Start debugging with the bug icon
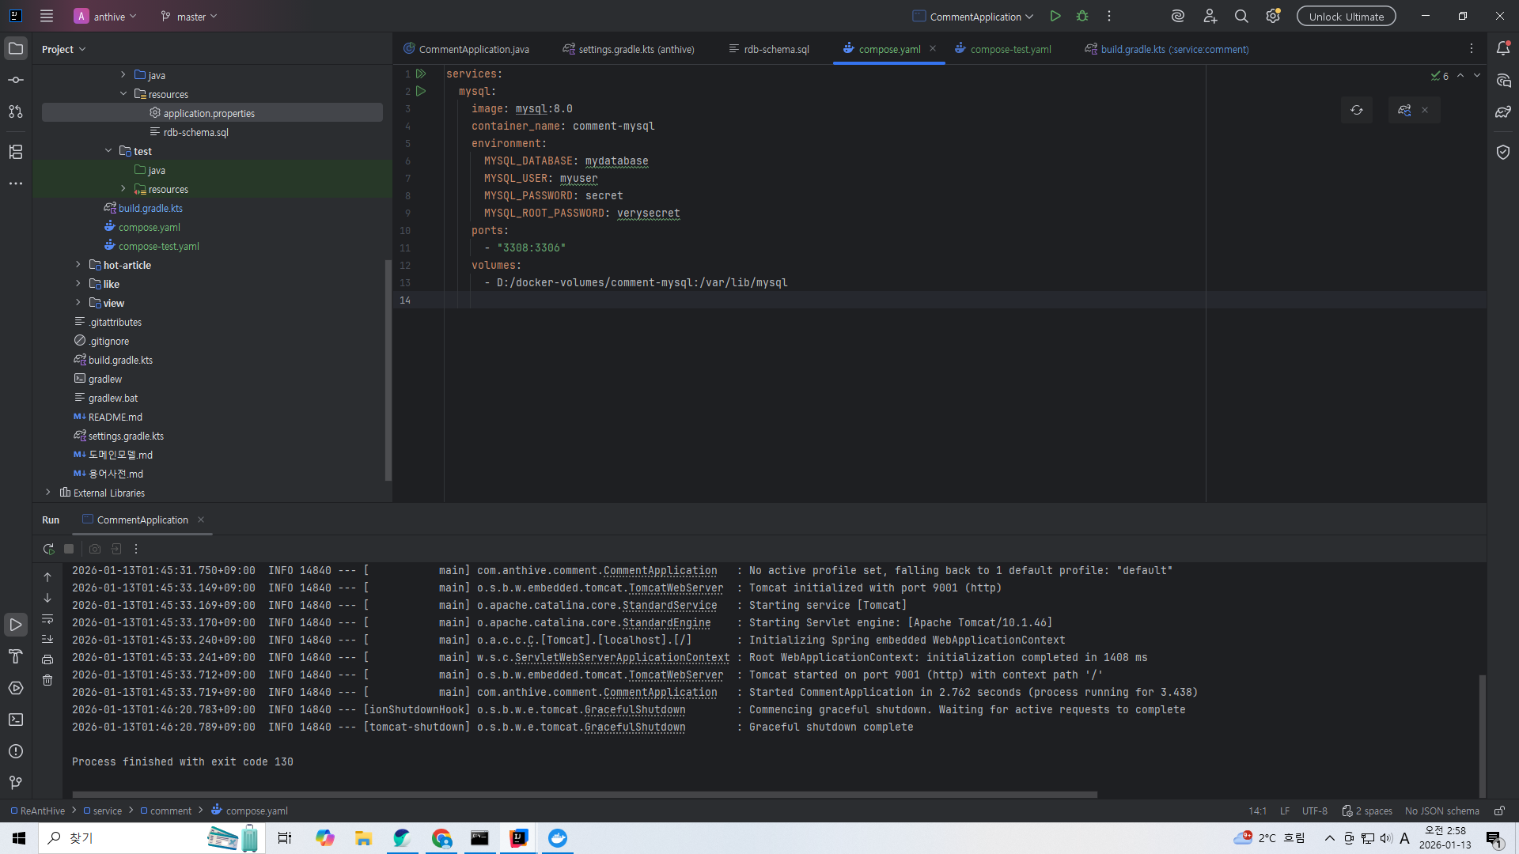 [1082, 16]
